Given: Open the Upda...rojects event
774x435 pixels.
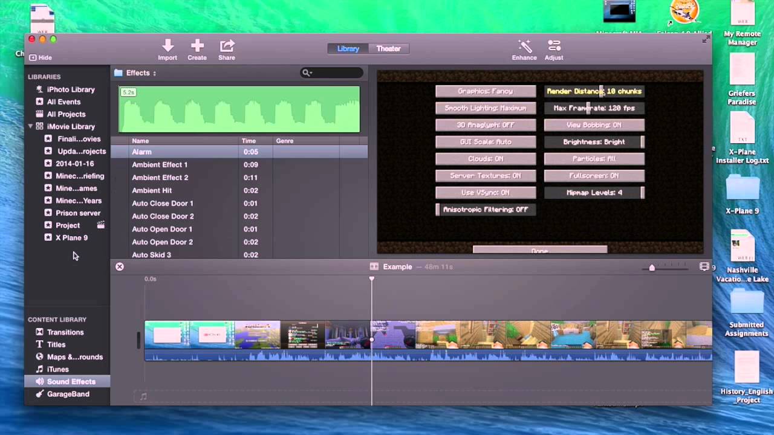Looking at the screenshot, I should tap(81, 151).
